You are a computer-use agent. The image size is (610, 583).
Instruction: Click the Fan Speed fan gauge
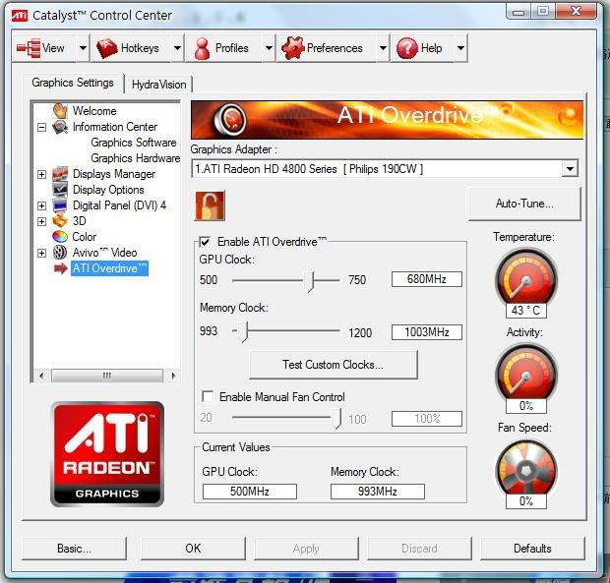526,468
